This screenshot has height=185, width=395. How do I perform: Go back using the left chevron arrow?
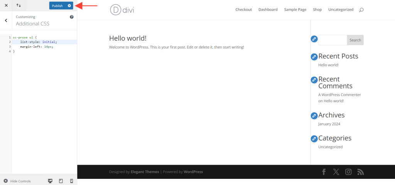(x=6, y=20)
